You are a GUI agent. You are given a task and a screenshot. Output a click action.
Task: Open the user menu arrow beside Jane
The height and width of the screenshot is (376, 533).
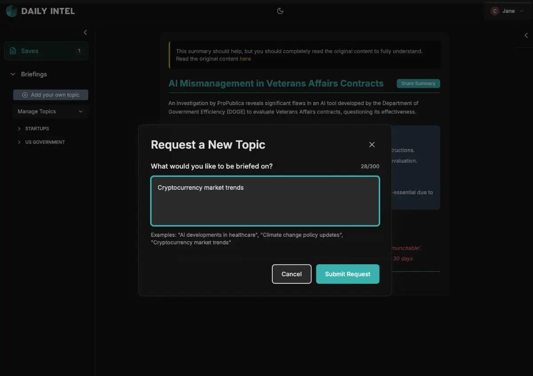coord(521,11)
